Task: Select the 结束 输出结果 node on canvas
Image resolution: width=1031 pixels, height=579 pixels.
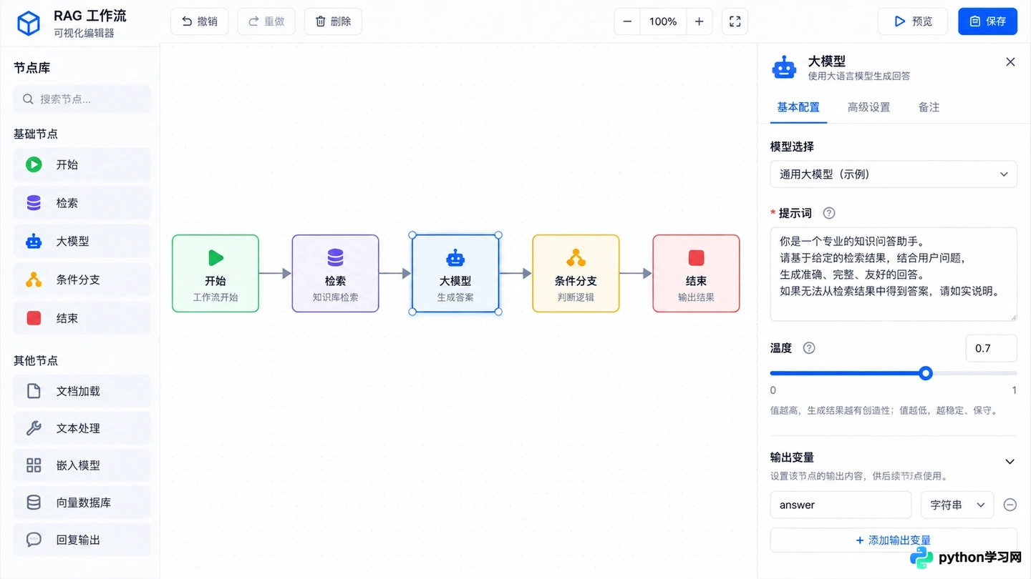Action: (696, 274)
